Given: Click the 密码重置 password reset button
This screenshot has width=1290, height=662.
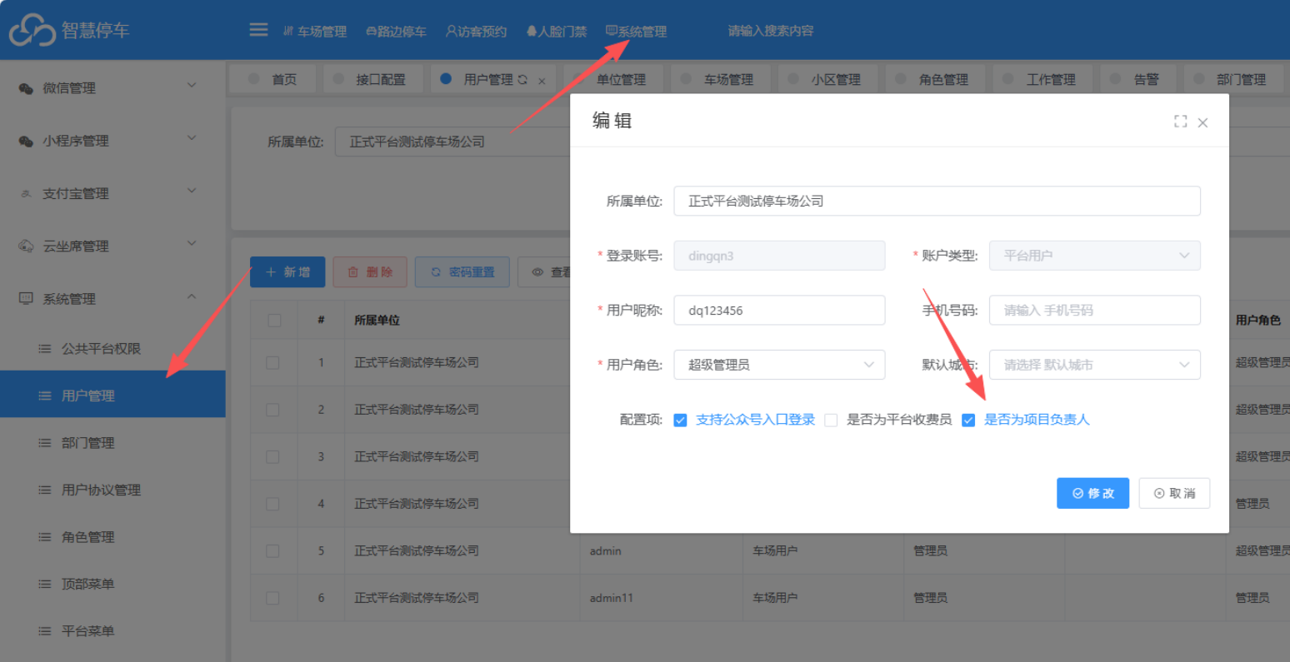Looking at the screenshot, I should click(462, 272).
